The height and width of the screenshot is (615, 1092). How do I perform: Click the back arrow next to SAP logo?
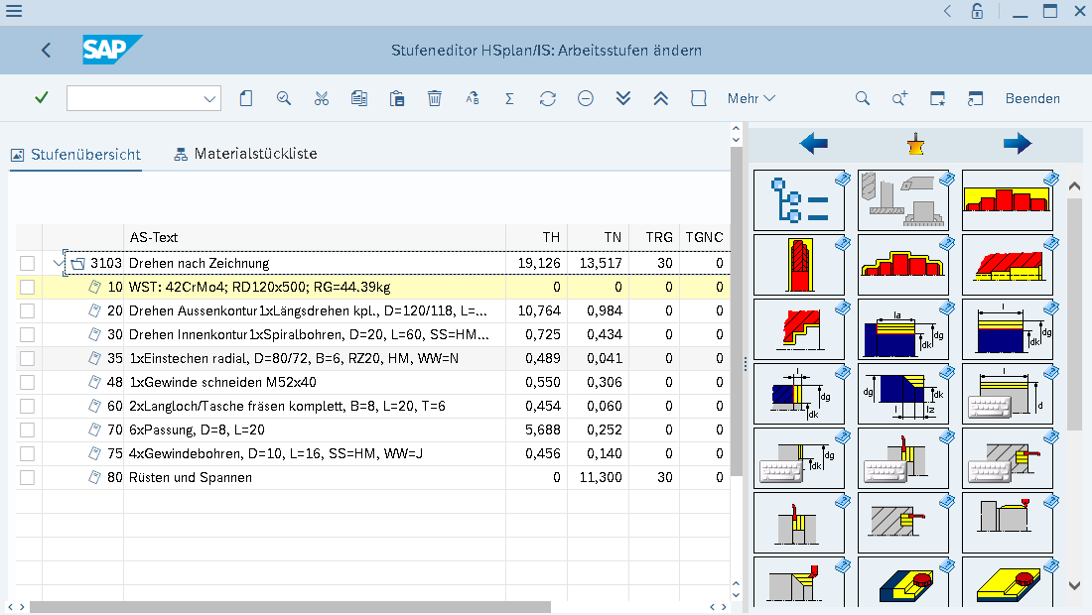pos(46,50)
